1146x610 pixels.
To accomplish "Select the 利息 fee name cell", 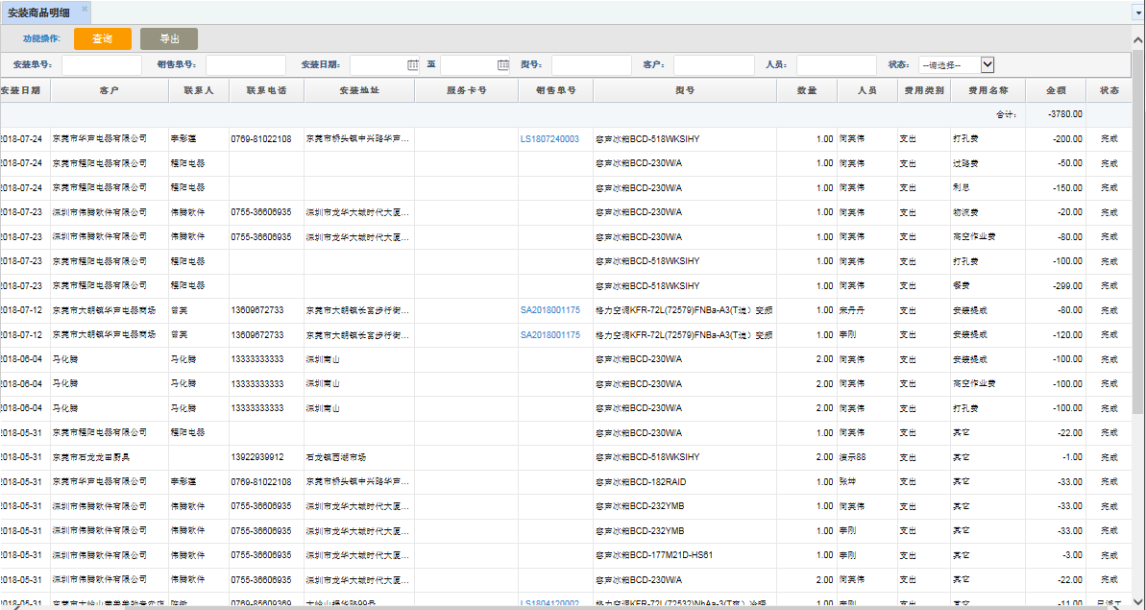I will point(988,187).
